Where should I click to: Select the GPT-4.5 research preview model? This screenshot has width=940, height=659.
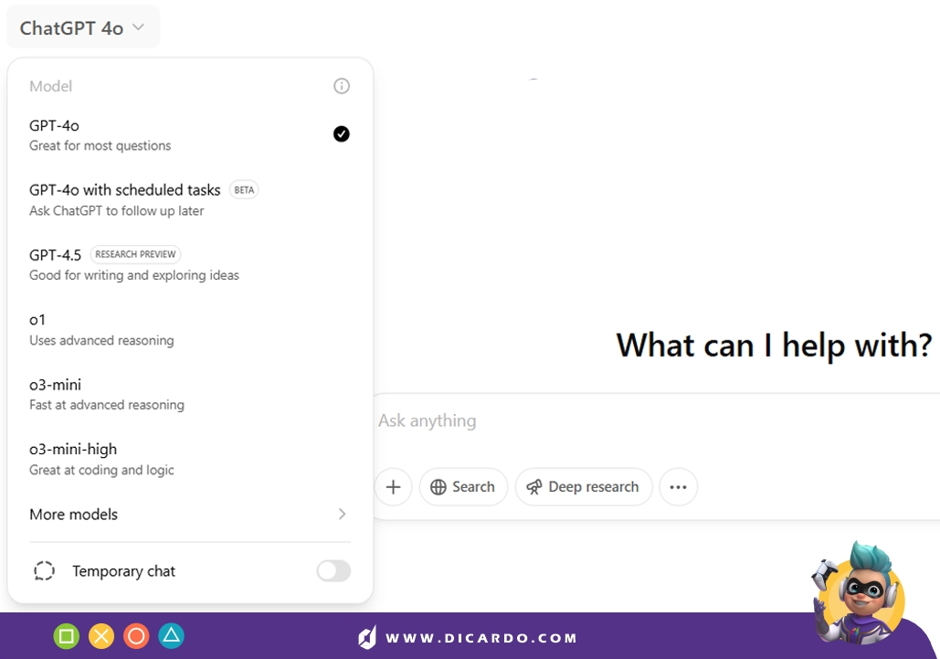[190, 264]
